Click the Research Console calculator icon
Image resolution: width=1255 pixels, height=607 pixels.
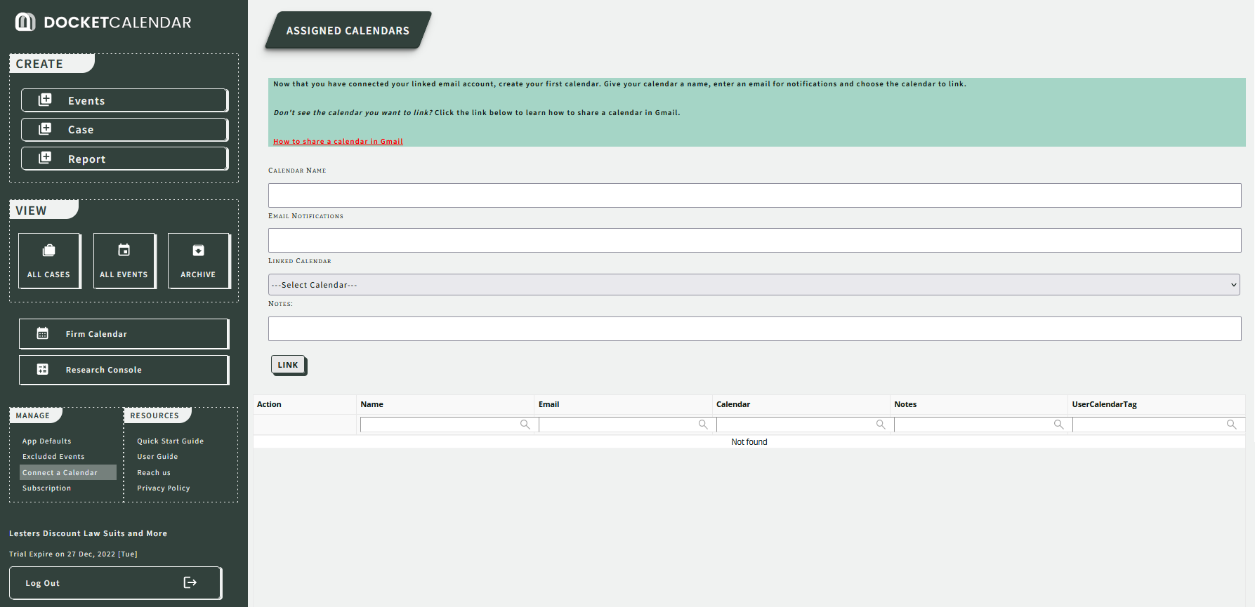pos(43,369)
